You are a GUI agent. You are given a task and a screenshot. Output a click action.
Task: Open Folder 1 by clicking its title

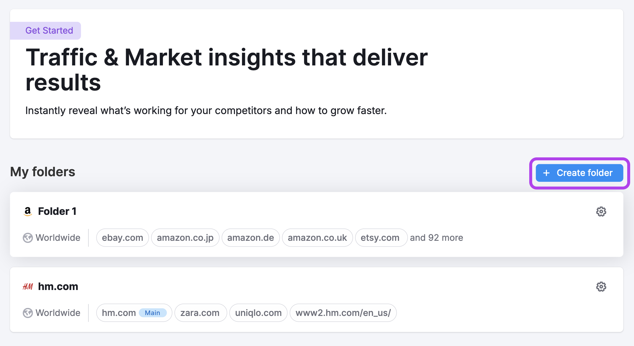[58, 211]
